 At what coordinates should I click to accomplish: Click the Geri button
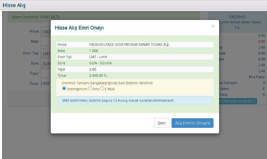point(162,123)
